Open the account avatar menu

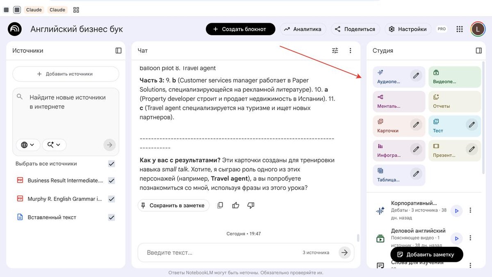477,29
